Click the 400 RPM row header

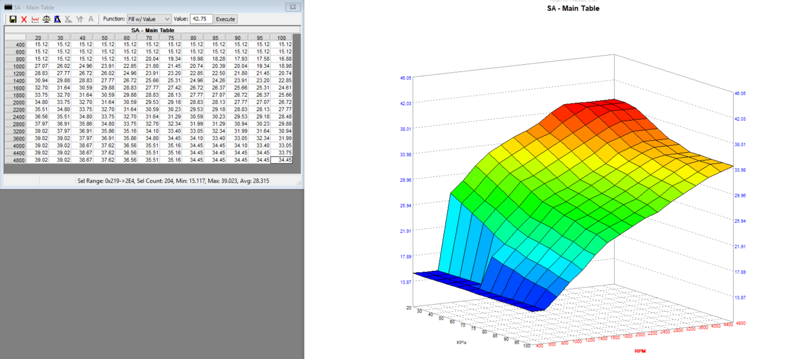click(15, 45)
